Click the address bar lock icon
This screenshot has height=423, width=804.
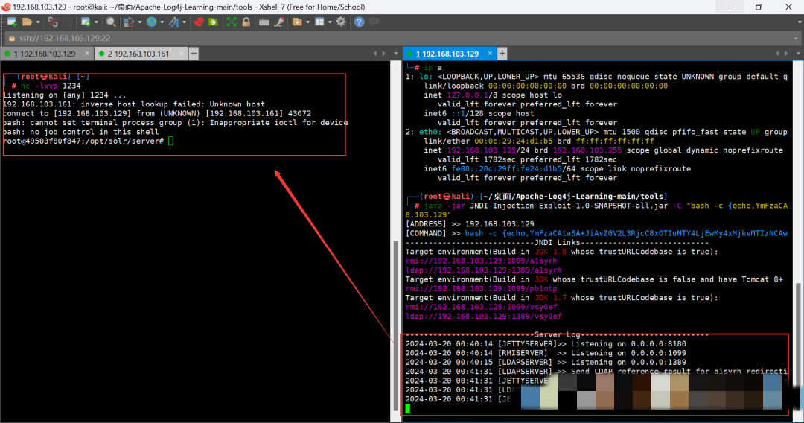pos(13,38)
